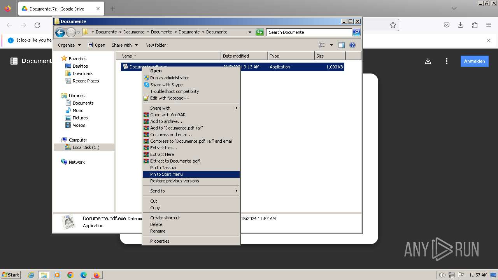
Task: Choose Properties from the context menu
Action: click(x=191, y=241)
